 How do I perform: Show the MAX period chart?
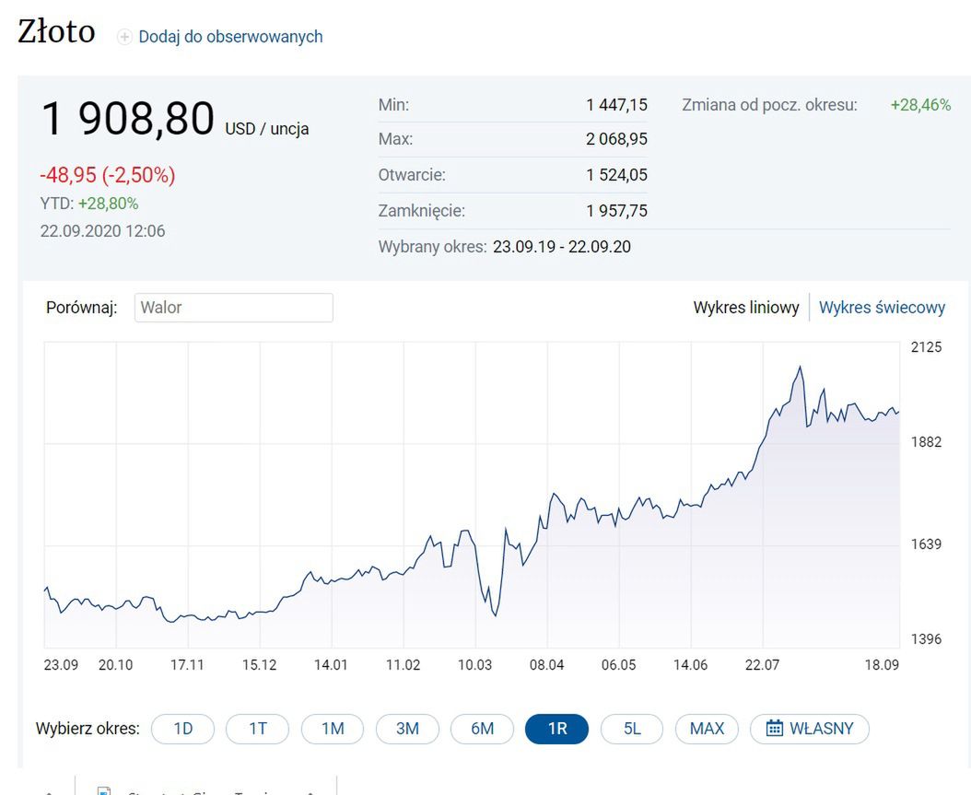pos(707,729)
